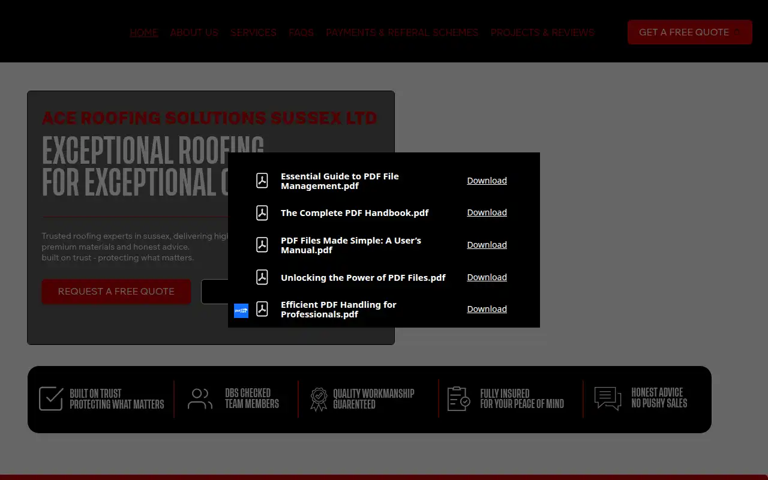
Task: Click PDF icon beside The Complete PDF Handbook
Action: [x=262, y=213]
